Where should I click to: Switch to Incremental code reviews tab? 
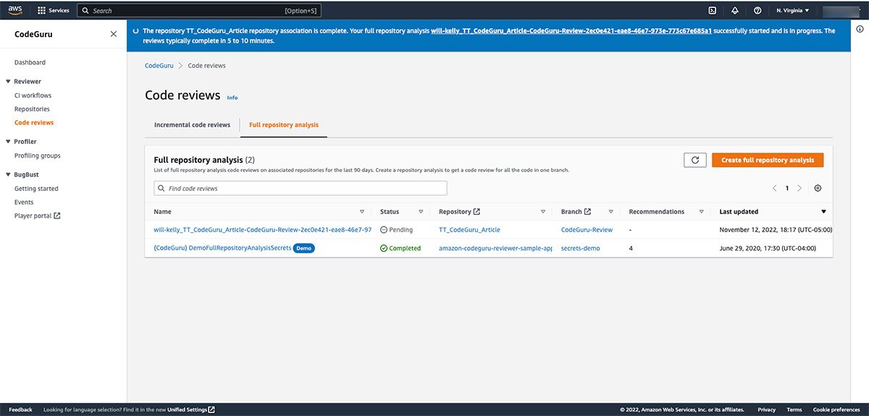(x=192, y=125)
